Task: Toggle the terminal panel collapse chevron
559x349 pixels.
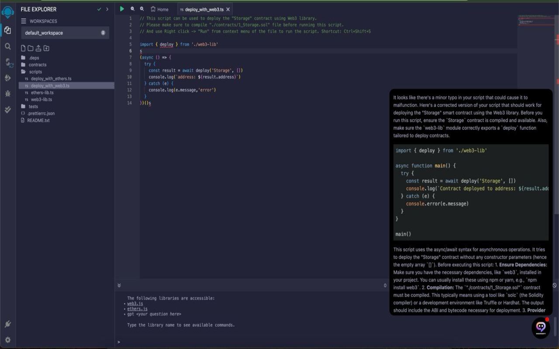Action: (119, 285)
